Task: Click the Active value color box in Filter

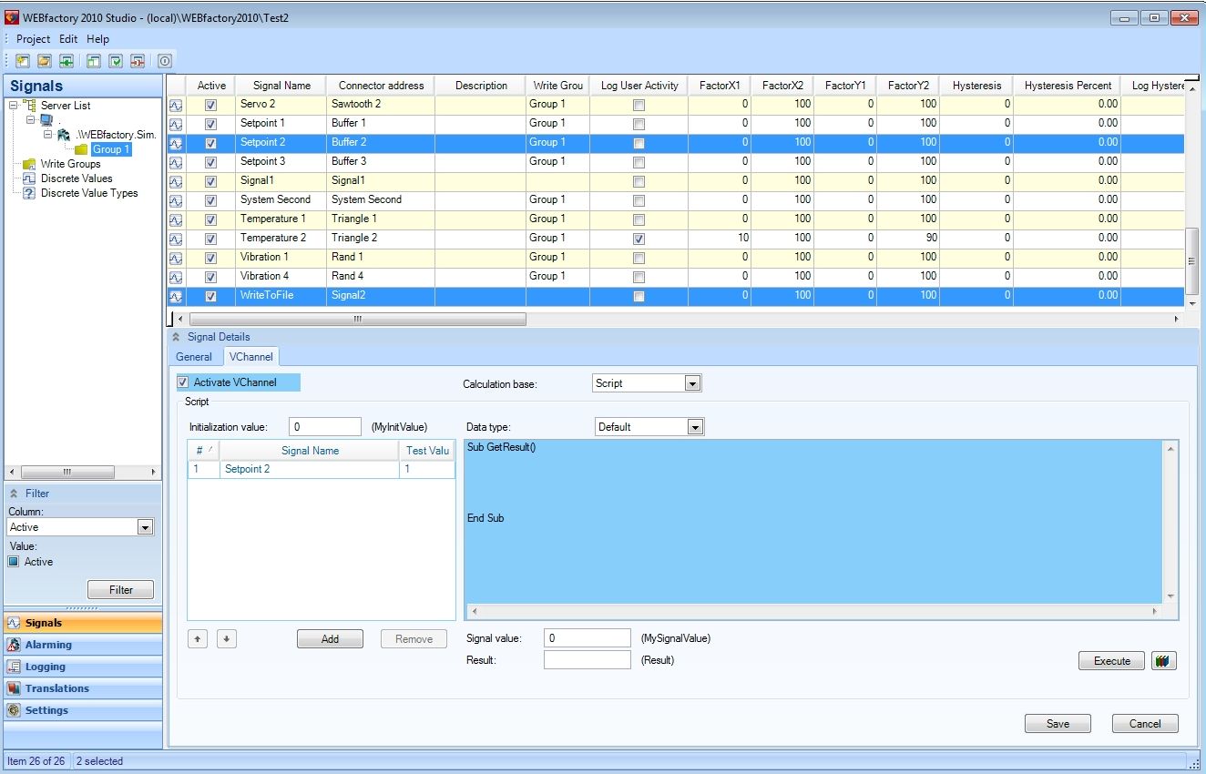Action: click(x=14, y=562)
